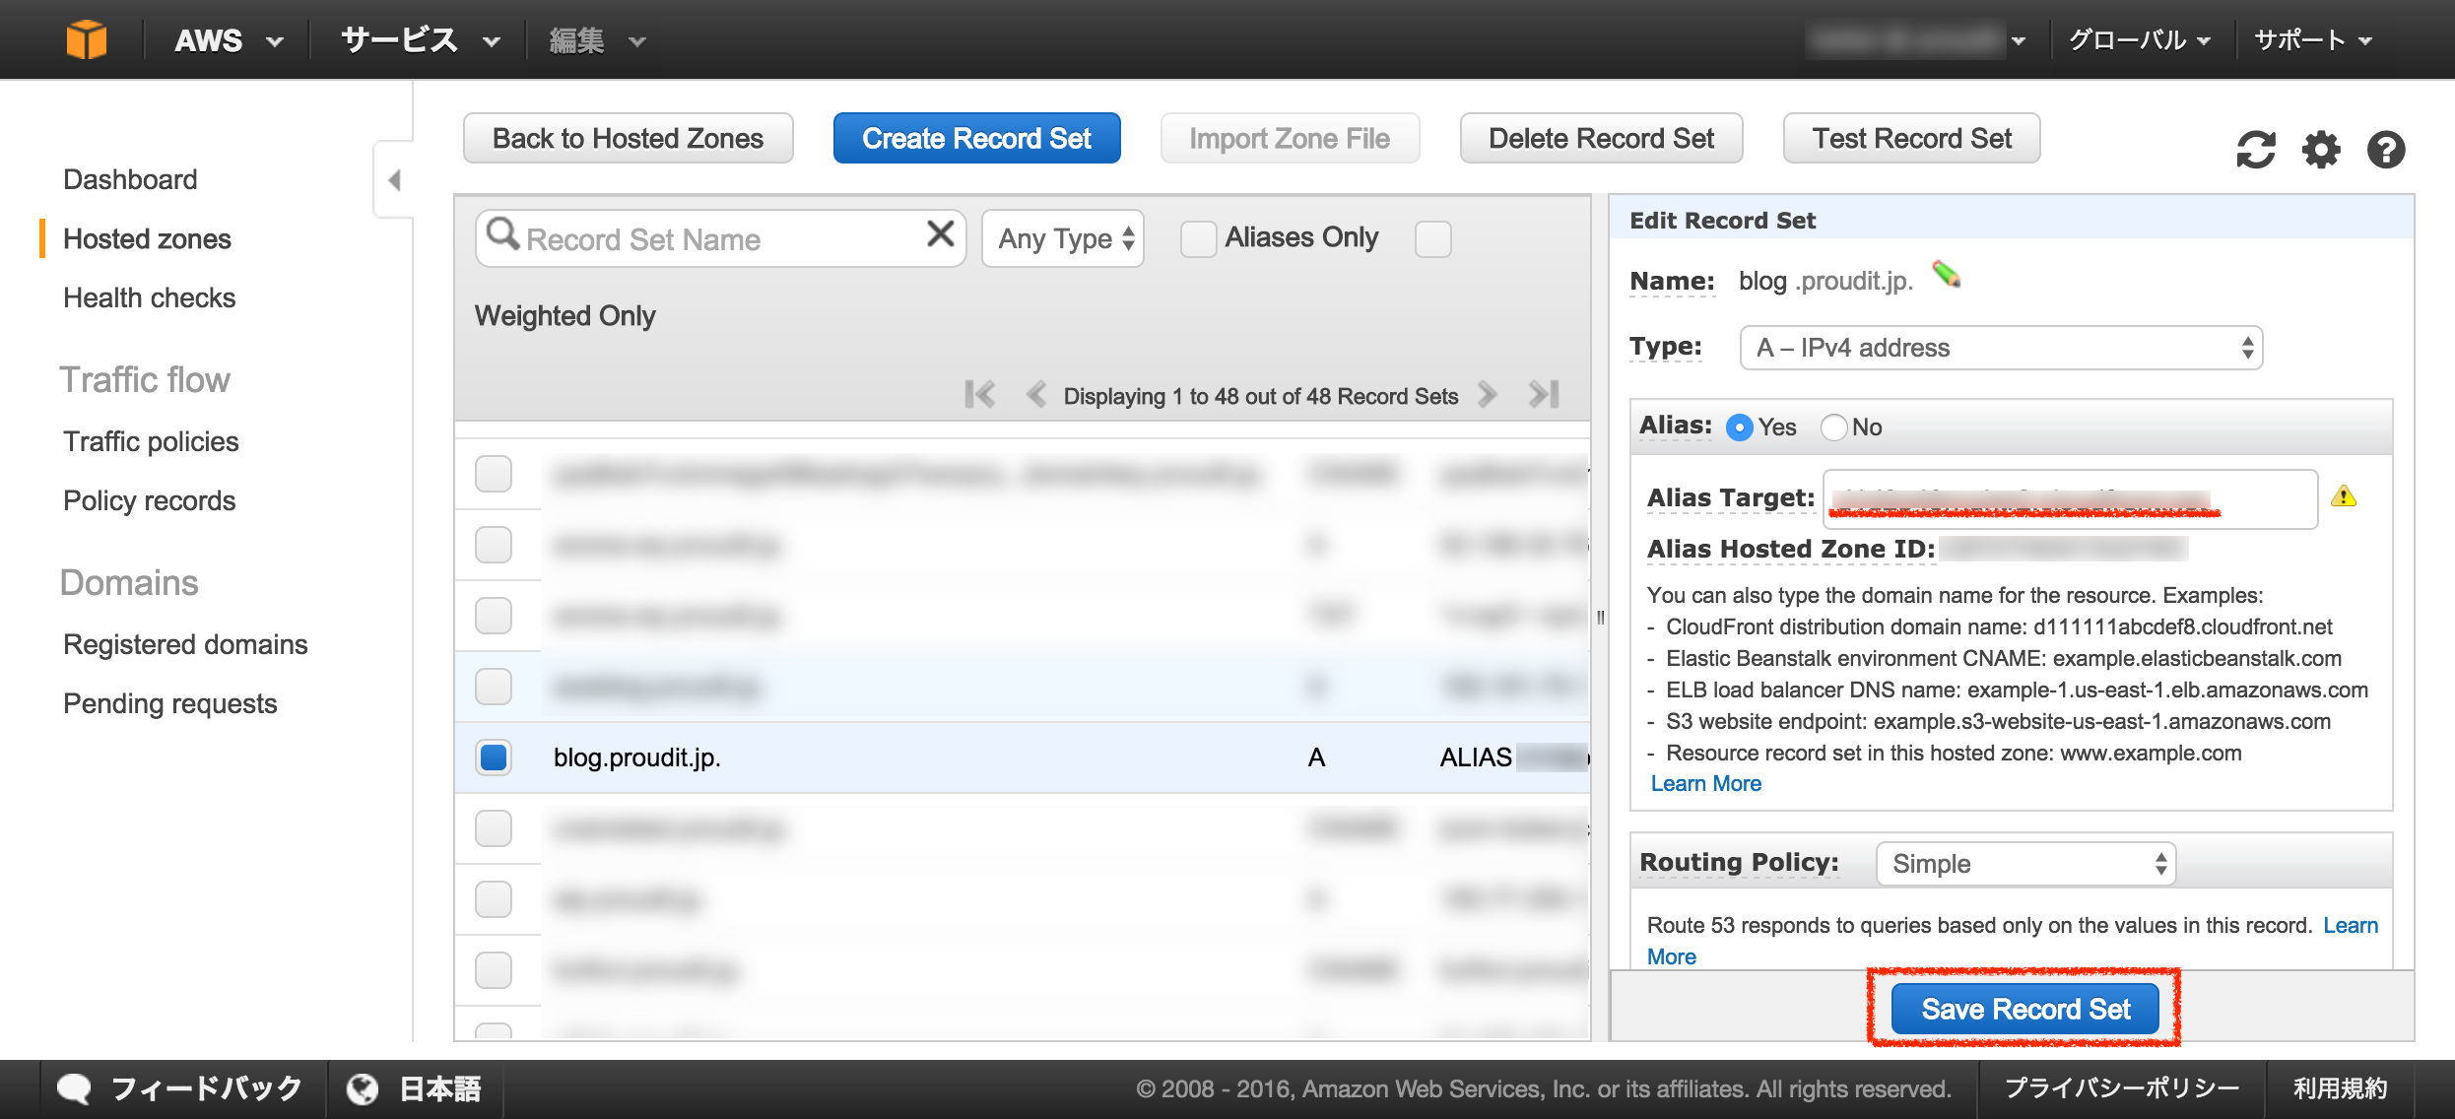Uncheck the blog.proudit.jp. record checkbox
Screen dimensions: 2455x1119
point(494,757)
